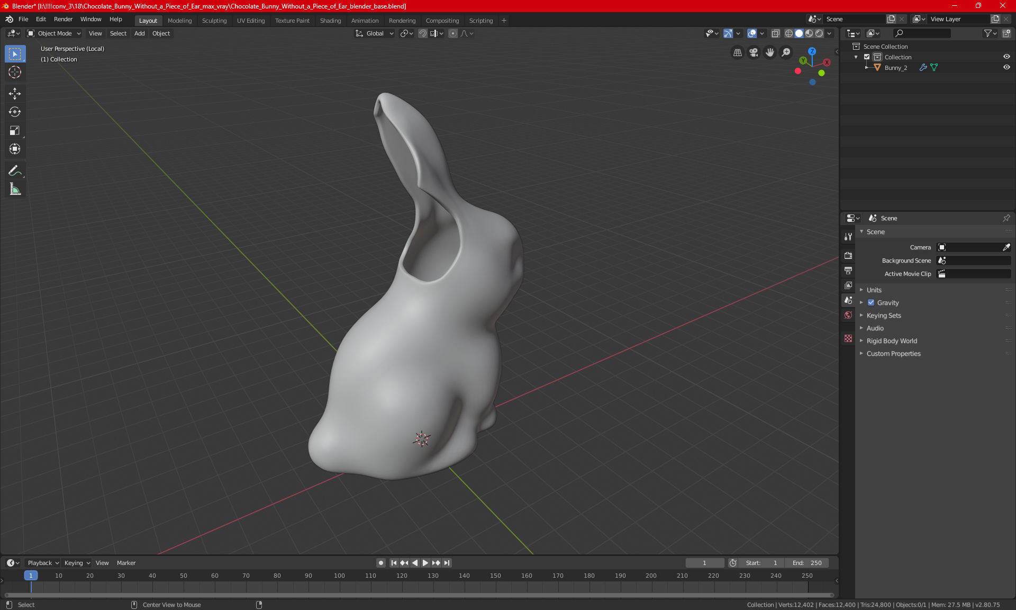1016x610 pixels.
Task: Toggle orthographic grid view icon
Action: coord(737,52)
